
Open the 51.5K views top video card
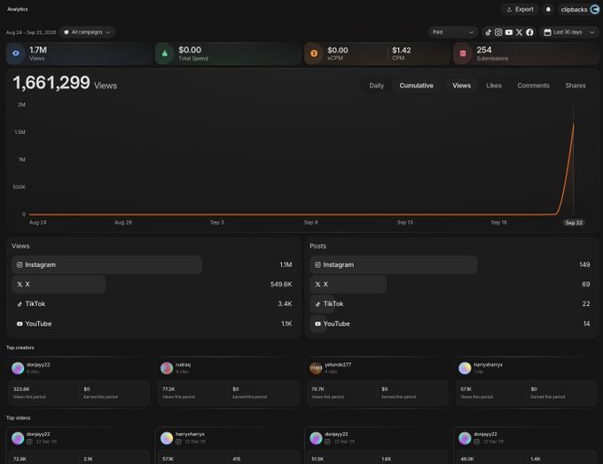tap(377, 446)
